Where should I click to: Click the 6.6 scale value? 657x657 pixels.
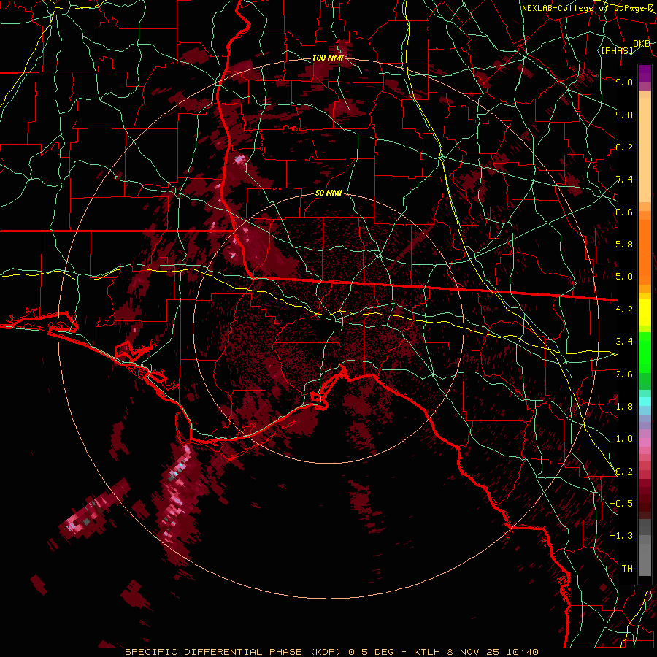(x=624, y=212)
